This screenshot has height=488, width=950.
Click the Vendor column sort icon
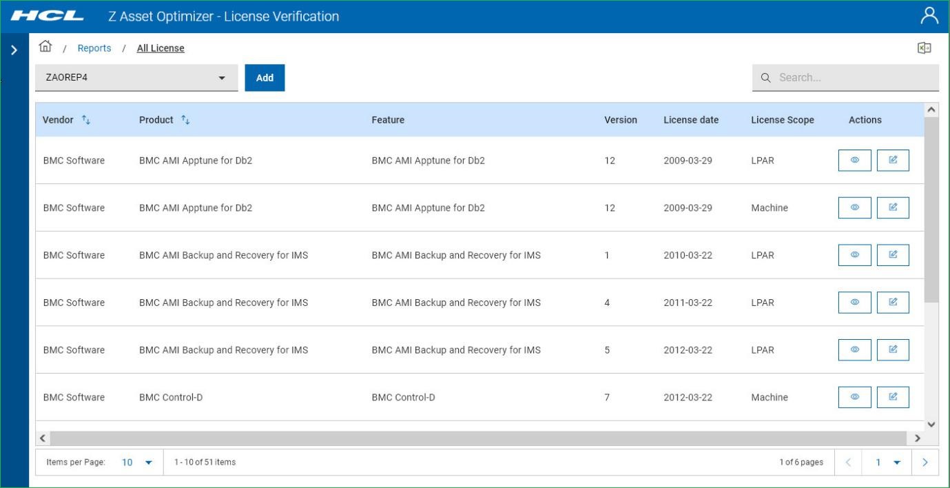(86, 120)
